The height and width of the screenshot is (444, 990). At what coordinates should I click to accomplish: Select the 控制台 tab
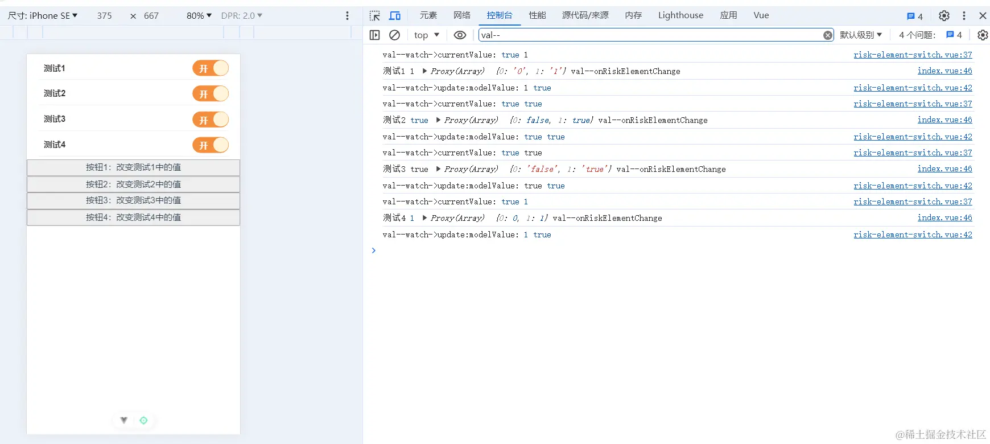click(500, 15)
